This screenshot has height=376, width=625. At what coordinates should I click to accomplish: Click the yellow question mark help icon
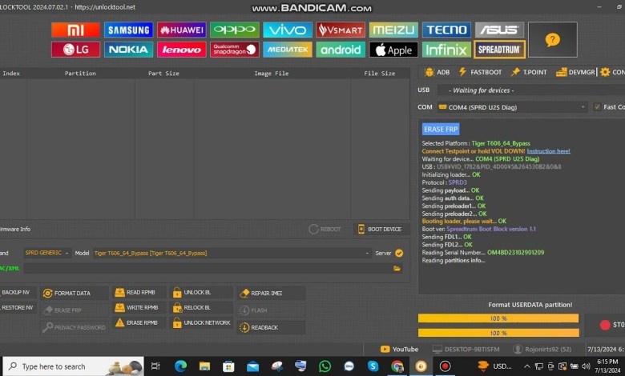click(552, 40)
